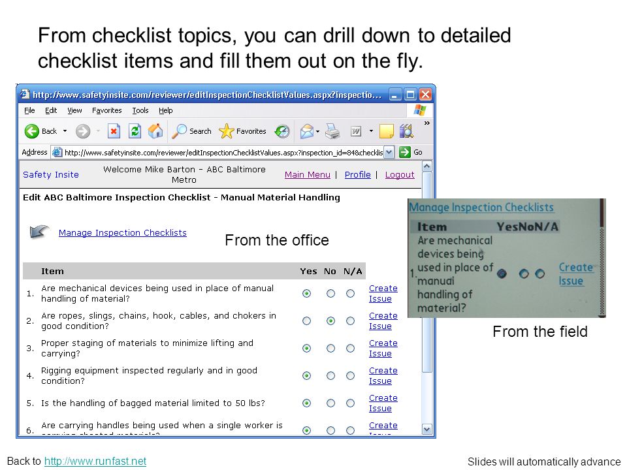Expand the Mail icon dropdown arrow
This screenshot has height=470, width=627.
(318, 131)
